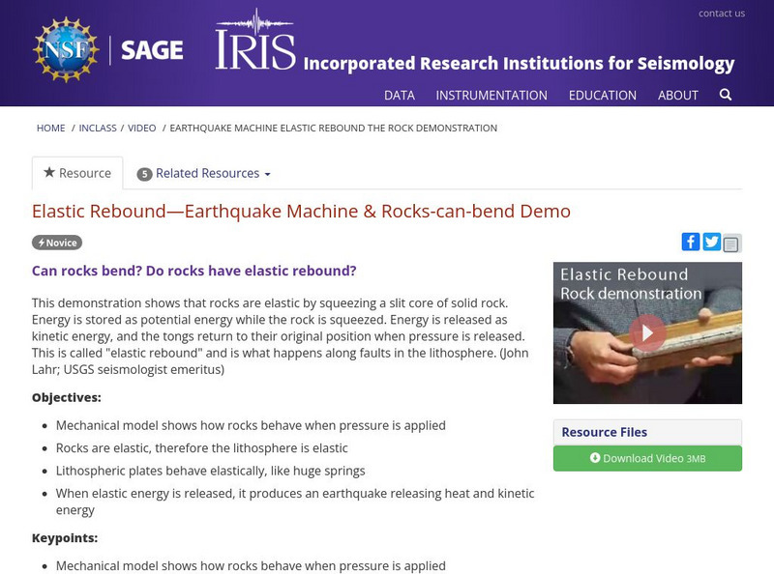Expand the EDUCATION navigation menu

604,96
